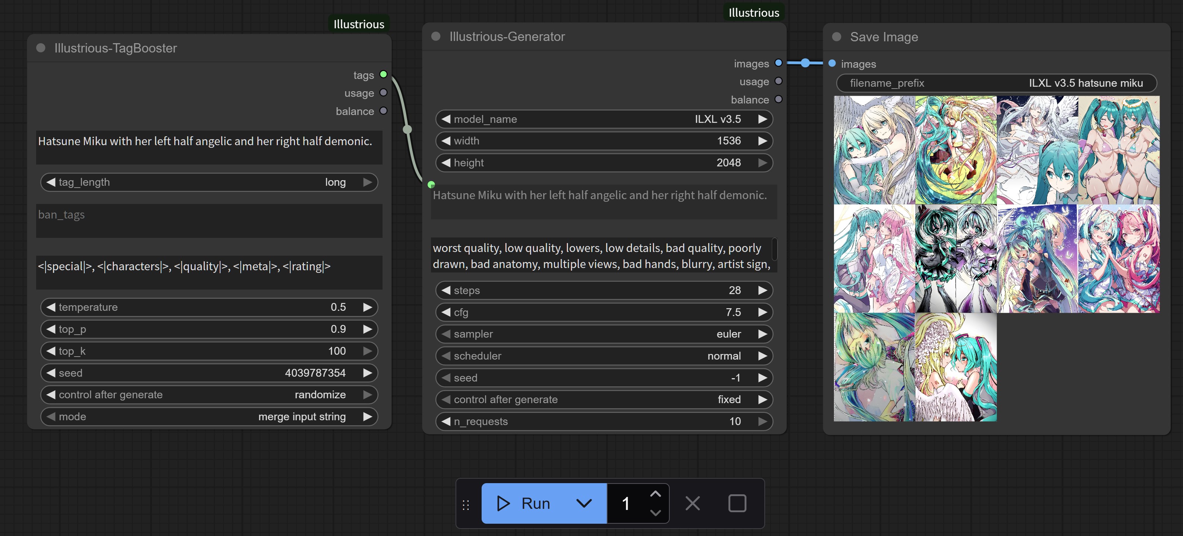Collapse the Illustrious-Generator node using its dot
1183x536 pixels.
436,36
